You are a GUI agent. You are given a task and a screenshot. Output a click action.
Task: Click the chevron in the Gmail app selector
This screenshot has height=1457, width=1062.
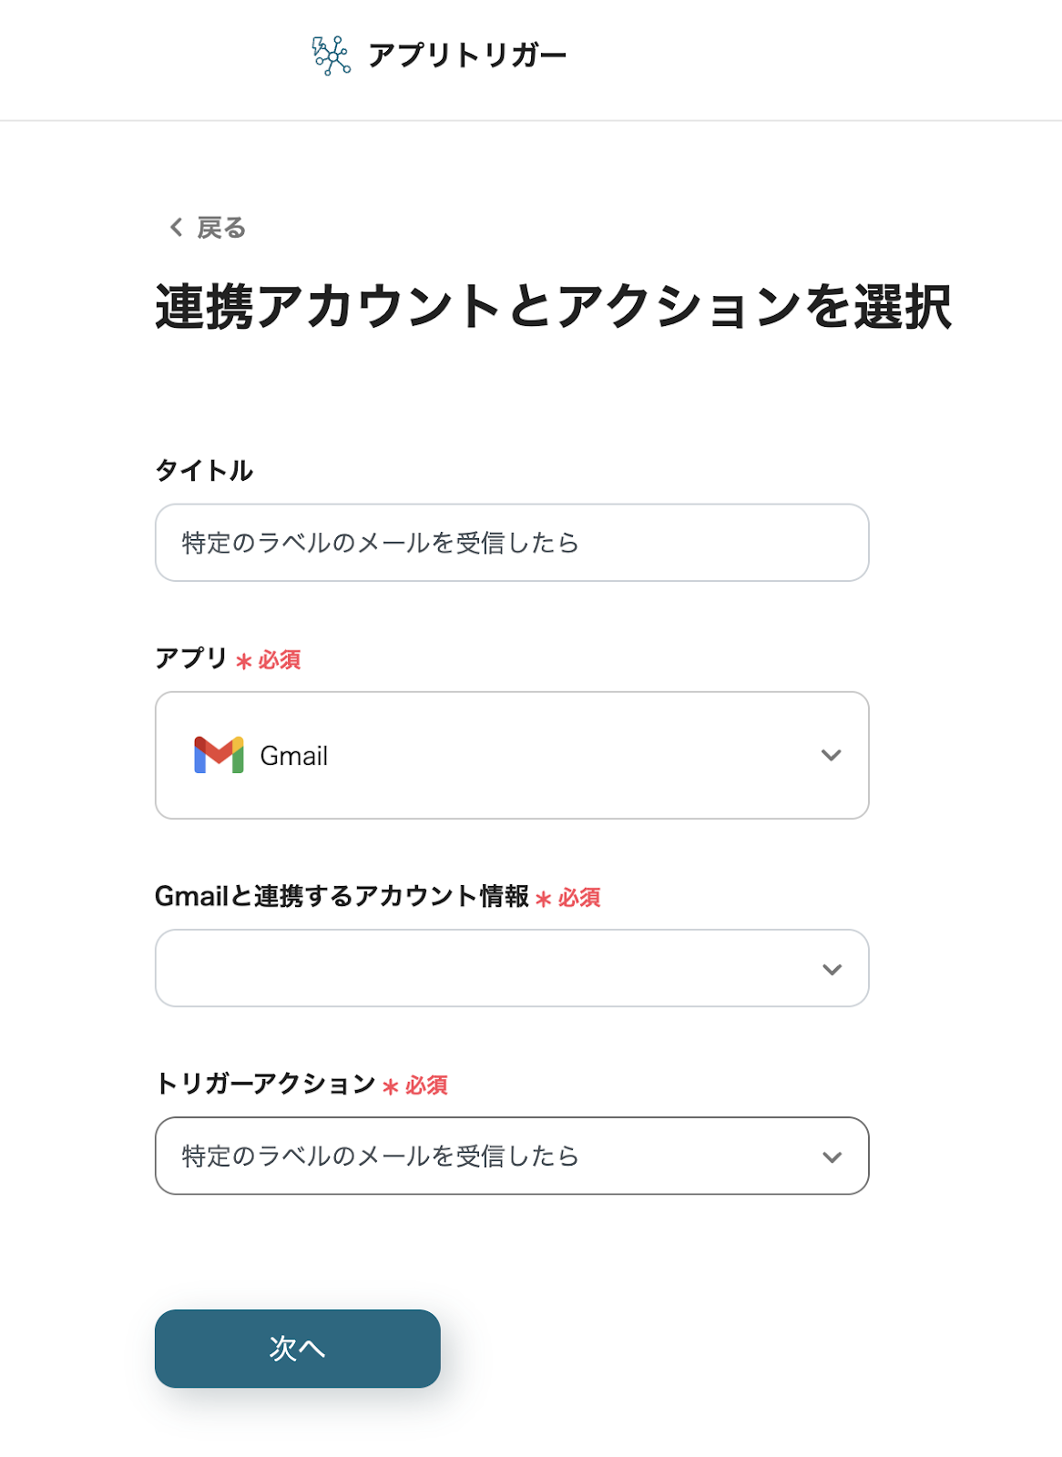pos(831,755)
